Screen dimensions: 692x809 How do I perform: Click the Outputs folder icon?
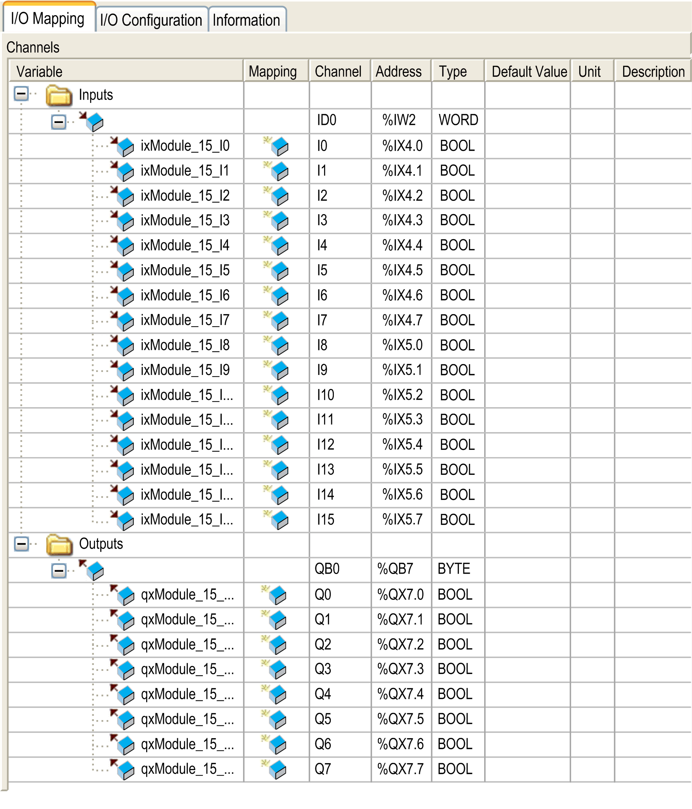click(59, 544)
